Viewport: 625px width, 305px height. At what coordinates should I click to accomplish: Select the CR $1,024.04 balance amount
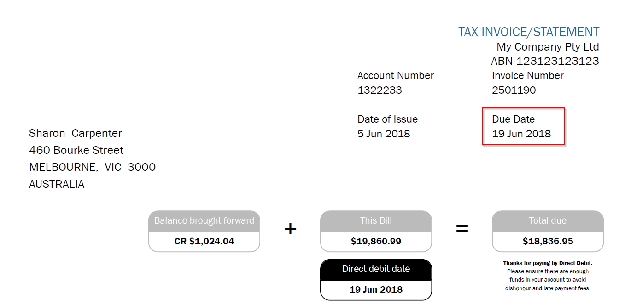204,241
